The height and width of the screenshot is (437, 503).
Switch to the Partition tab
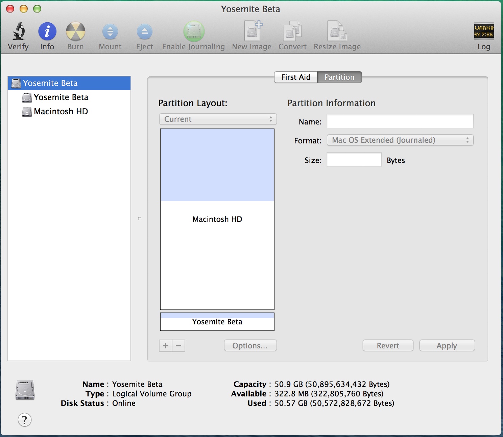click(x=339, y=77)
